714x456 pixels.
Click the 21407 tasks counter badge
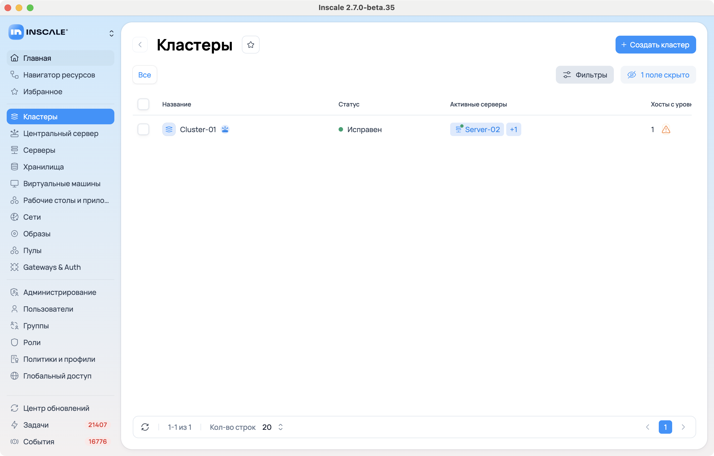pyautogui.click(x=98, y=425)
